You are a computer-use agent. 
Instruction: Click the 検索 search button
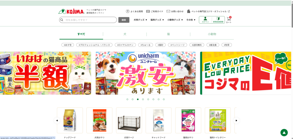(x=124, y=20)
